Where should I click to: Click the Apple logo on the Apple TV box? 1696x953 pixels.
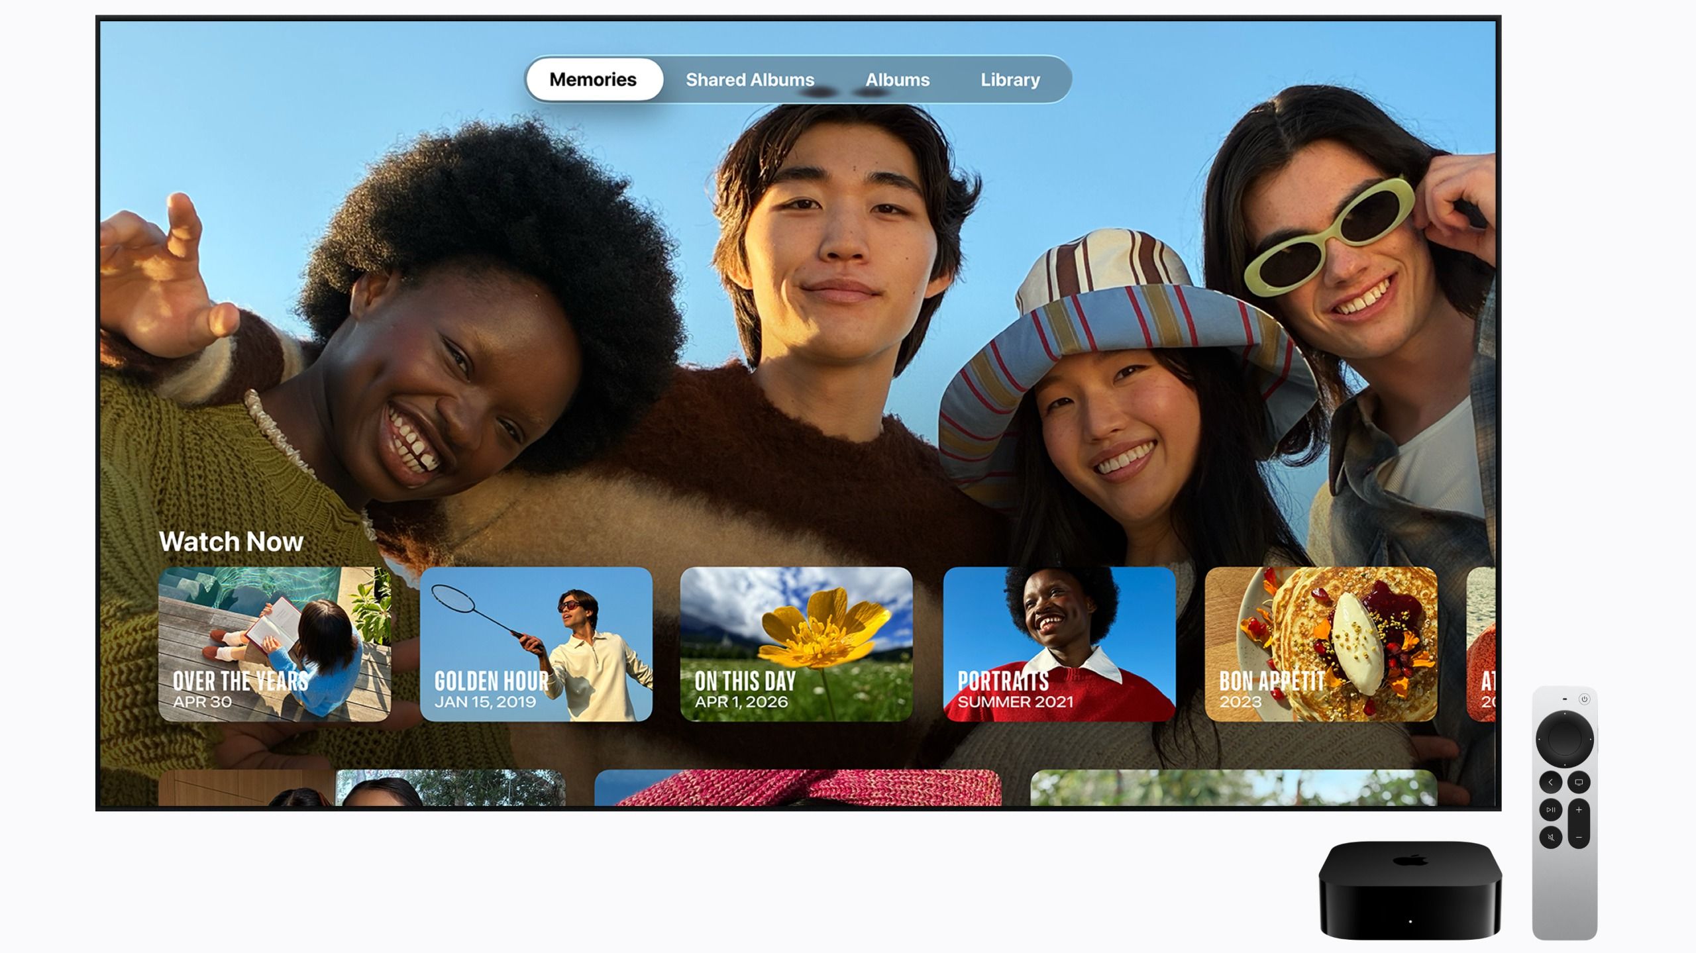tap(1410, 860)
